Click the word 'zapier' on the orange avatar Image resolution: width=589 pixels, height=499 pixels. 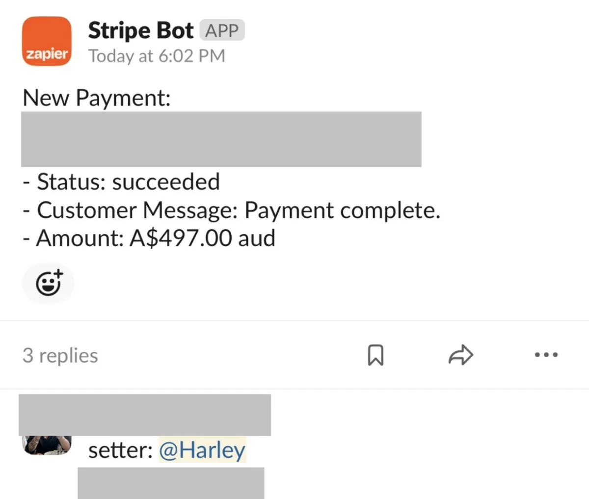pyautogui.click(x=47, y=54)
